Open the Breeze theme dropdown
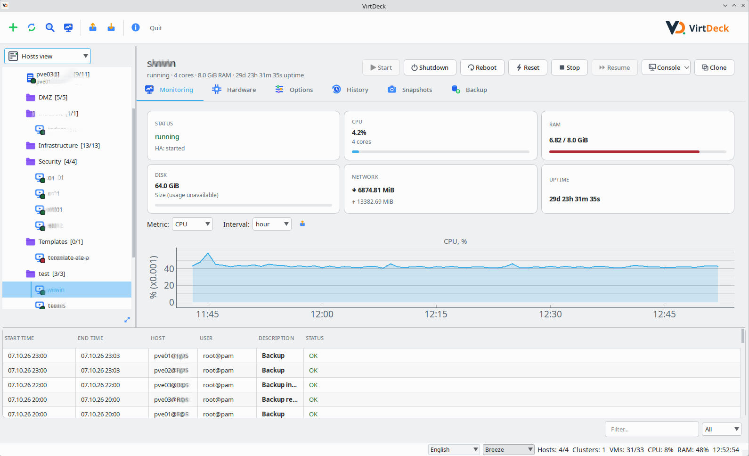749x456 pixels. click(x=509, y=449)
